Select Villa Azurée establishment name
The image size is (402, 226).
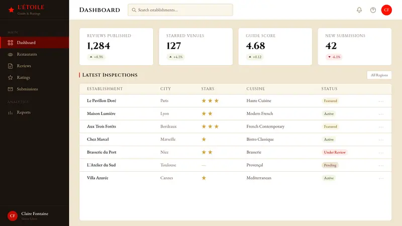pyautogui.click(x=97, y=178)
